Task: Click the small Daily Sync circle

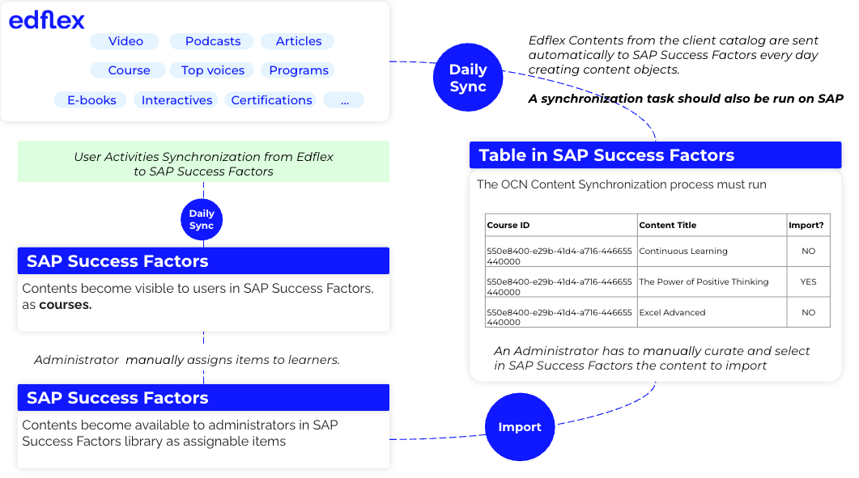Action: point(202,219)
